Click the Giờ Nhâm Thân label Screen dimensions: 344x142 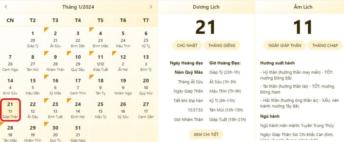[189, 120]
